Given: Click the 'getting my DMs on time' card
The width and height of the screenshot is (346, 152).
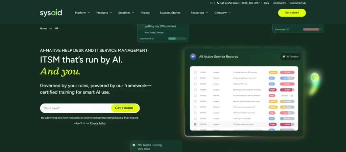Looking at the screenshot, I should click(x=163, y=33).
